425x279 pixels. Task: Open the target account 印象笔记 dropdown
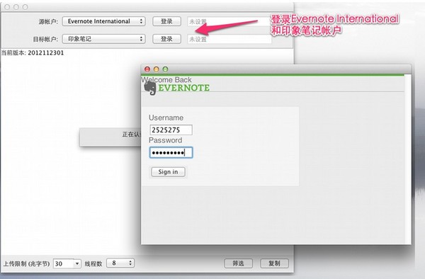point(104,39)
